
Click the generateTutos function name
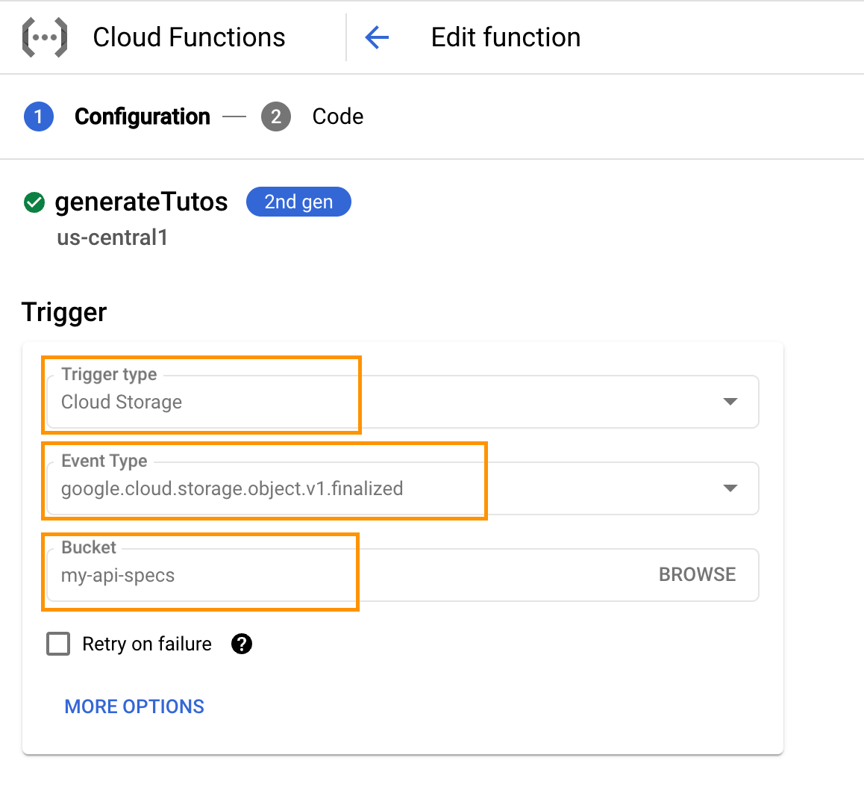[x=141, y=202]
